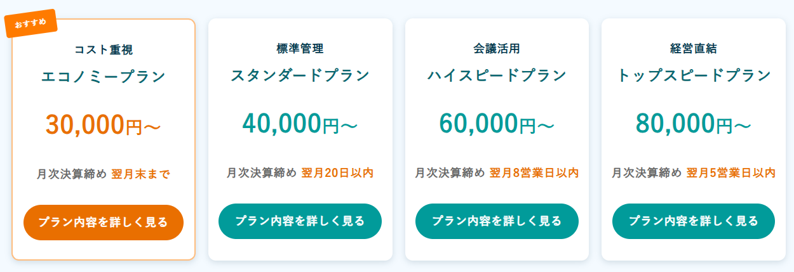Click the コスト重視 label
This screenshot has height=272, width=794.
coord(104,49)
